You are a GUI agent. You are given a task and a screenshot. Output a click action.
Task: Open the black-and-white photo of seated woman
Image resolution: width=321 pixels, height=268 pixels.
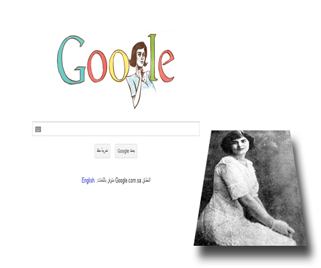coord(250,188)
